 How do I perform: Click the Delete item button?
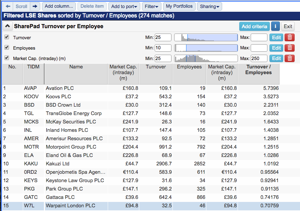92,6
